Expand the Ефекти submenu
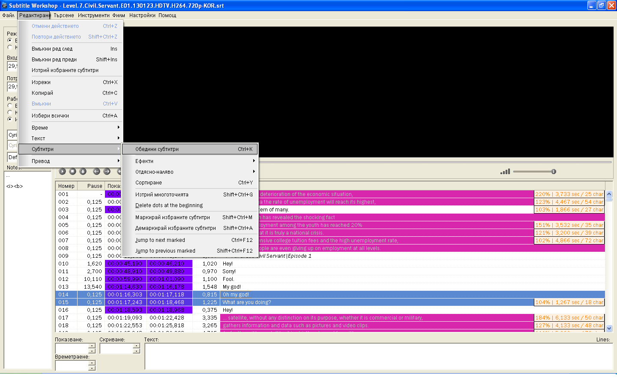617x386 pixels. (x=190, y=161)
